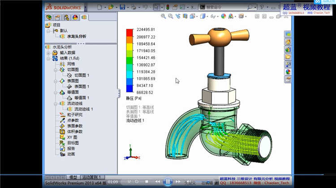Click the video fast-forward button
This screenshot has width=336, height=188.
(178, 182)
